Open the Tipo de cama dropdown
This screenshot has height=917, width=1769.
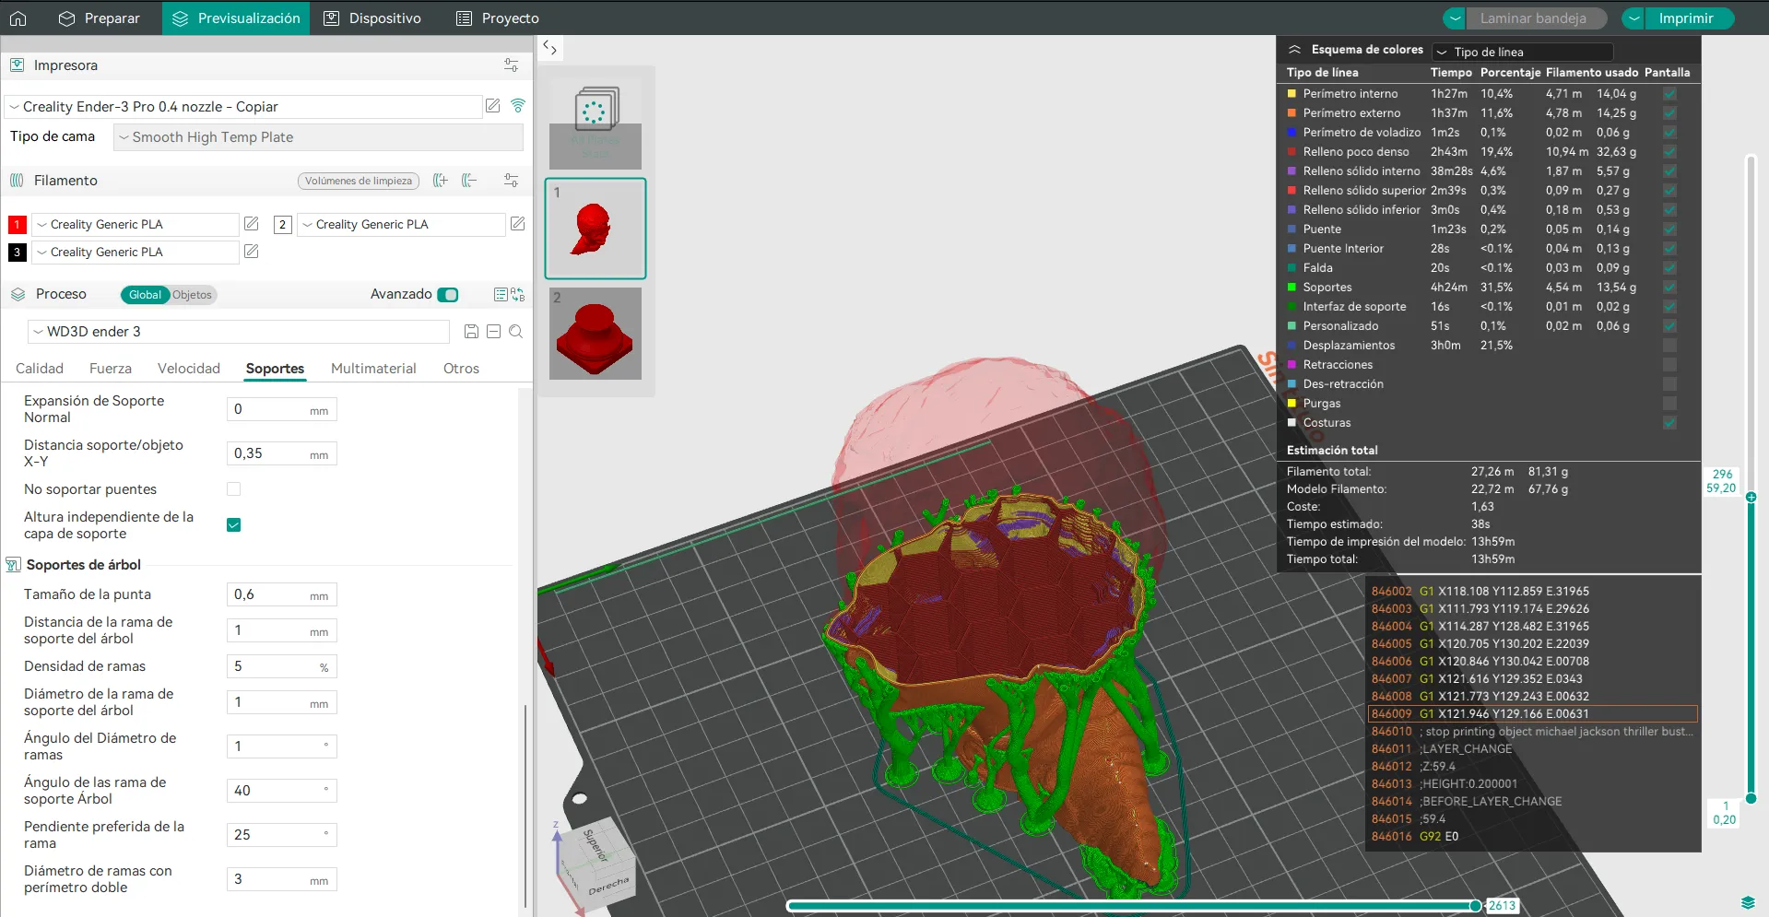318,137
